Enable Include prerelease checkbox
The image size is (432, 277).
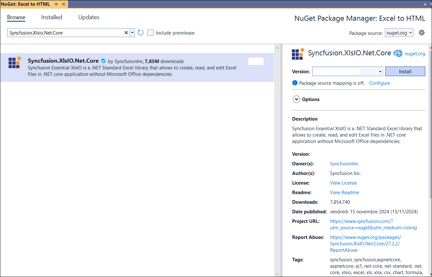tap(150, 33)
